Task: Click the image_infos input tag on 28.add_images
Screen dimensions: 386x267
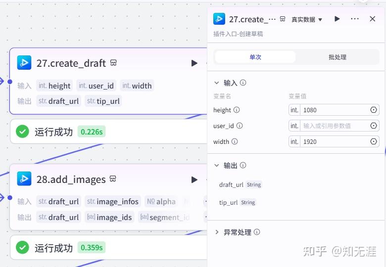Action: pos(113,202)
